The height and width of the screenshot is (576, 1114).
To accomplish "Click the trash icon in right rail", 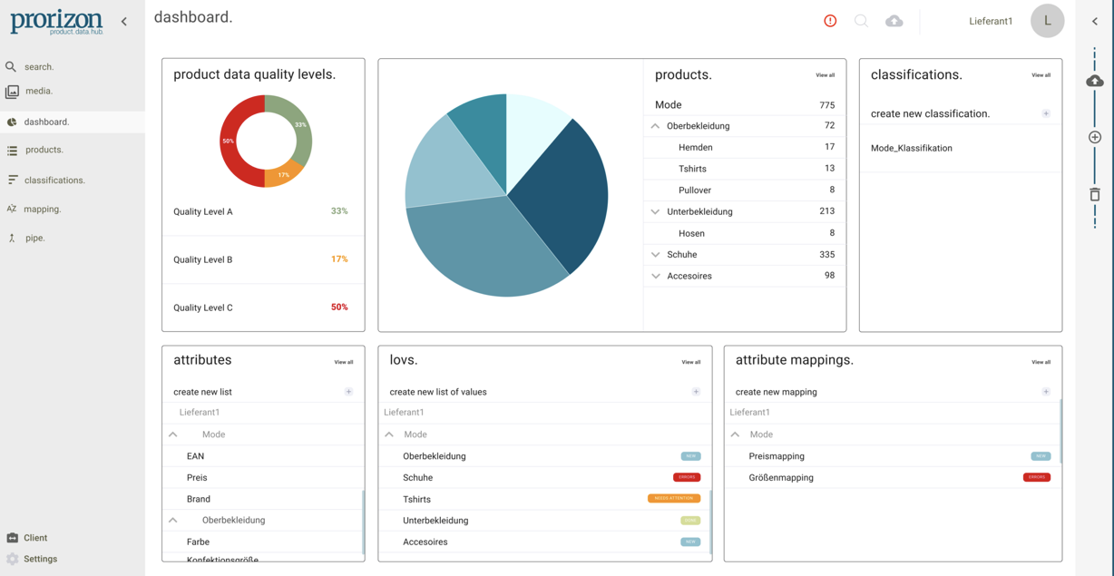I will pos(1095,194).
